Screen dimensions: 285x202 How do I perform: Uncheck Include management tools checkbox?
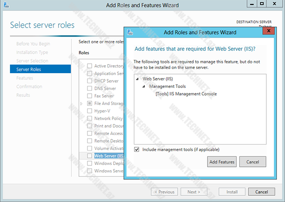(137, 149)
